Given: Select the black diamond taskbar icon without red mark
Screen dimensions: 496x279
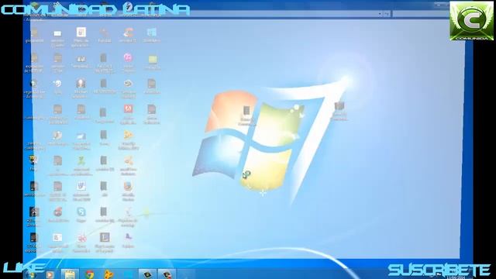Looking at the screenshot, I should tap(147, 274).
